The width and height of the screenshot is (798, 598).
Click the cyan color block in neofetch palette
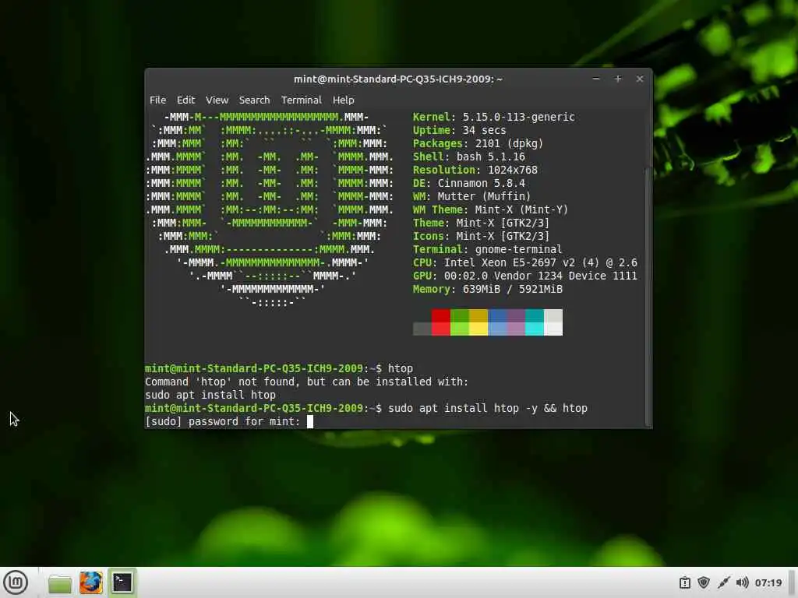coord(535,322)
